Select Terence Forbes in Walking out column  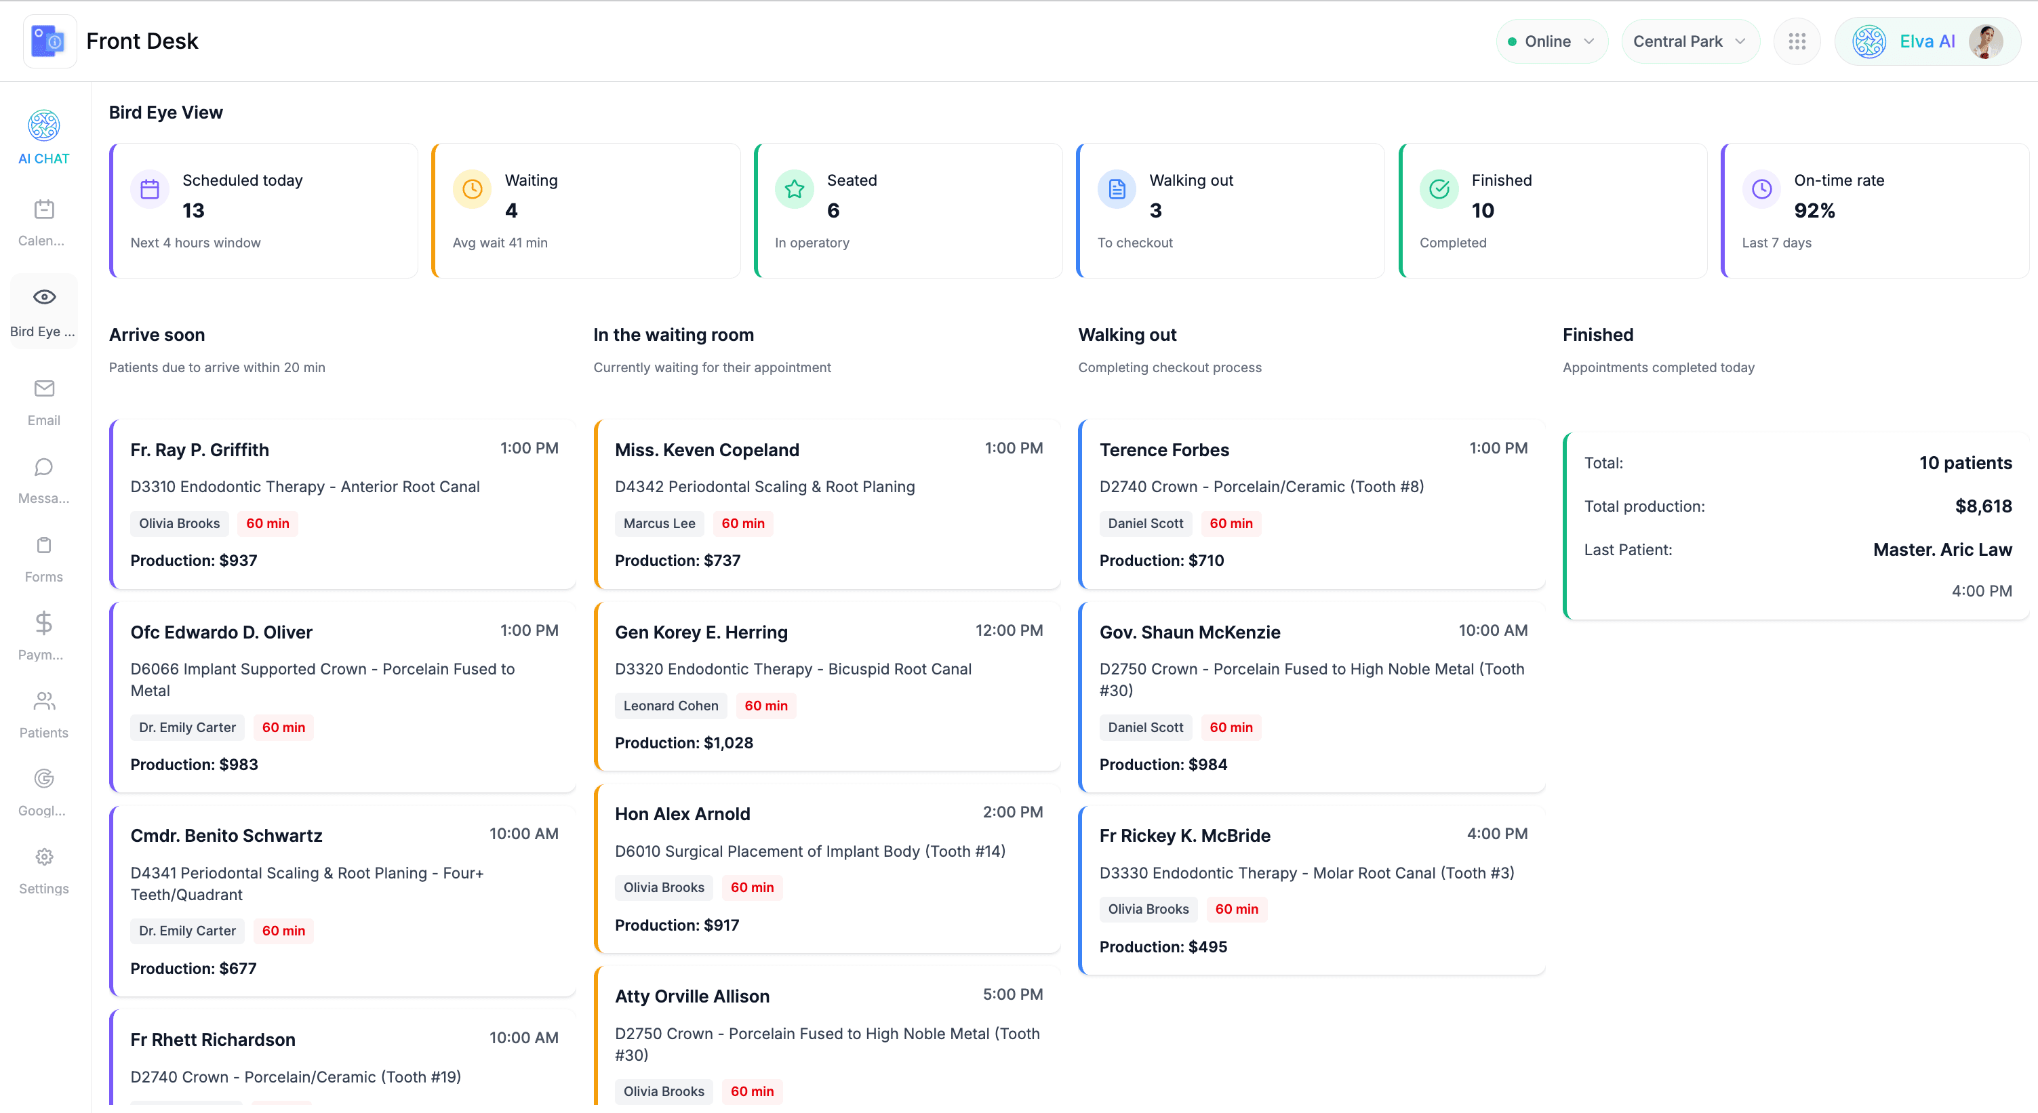(x=1311, y=504)
